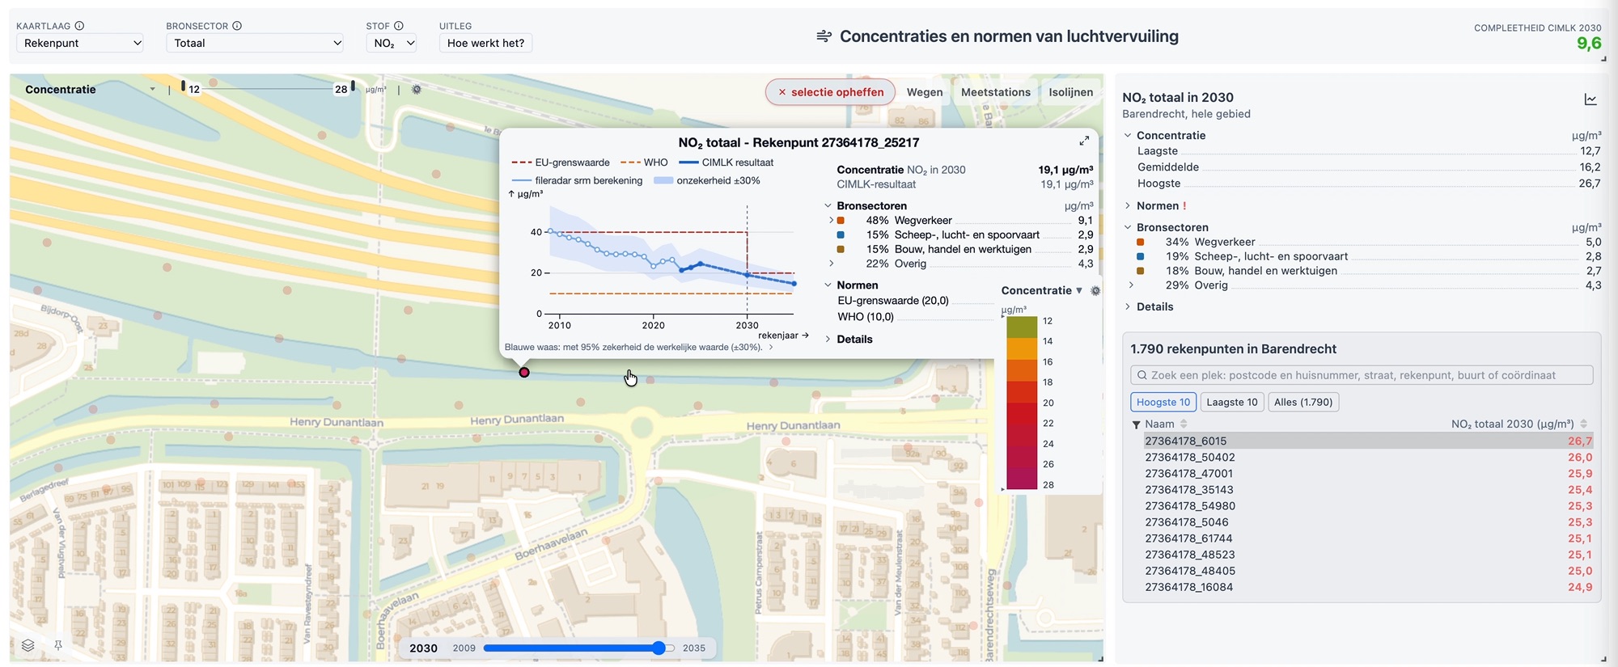This screenshot has width=1618, height=667.
Task: Select the Hoogste 10 tab
Action: point(1163,402)
